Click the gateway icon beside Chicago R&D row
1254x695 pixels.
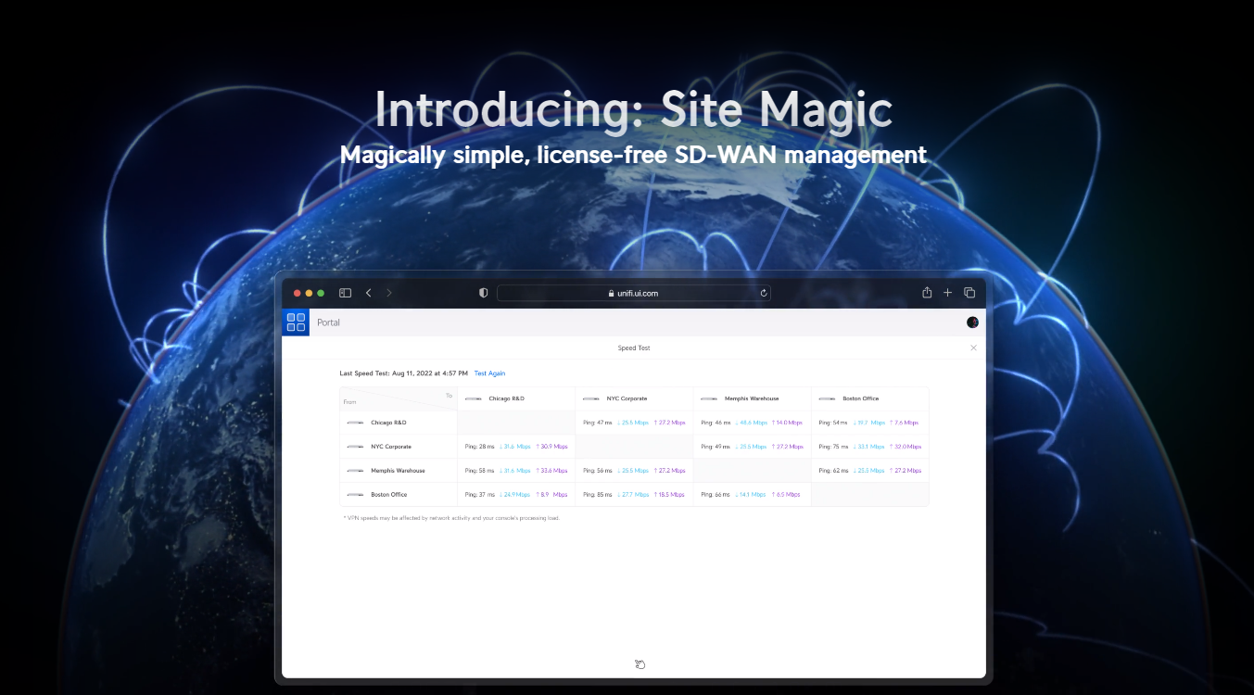(x=355, y=422)
